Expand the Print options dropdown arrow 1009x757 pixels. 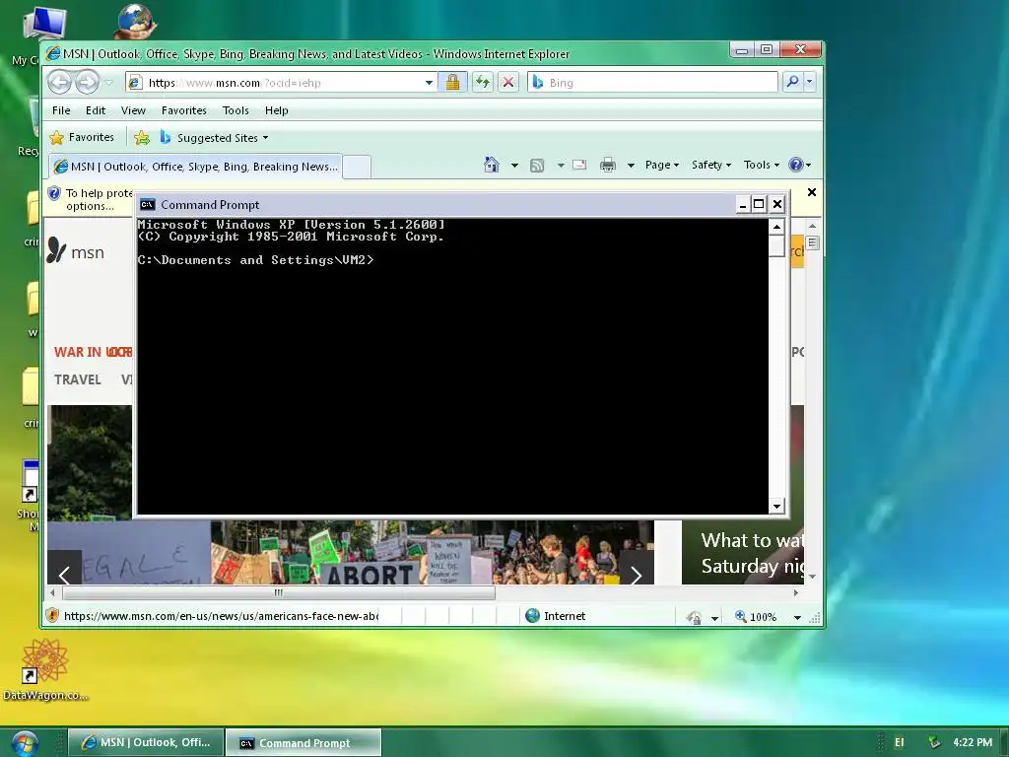(x=631, y=166)
